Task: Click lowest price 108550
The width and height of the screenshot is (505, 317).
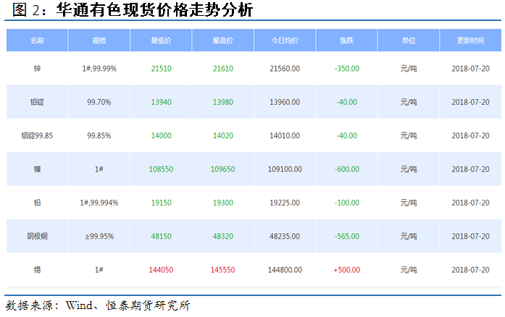Action: [x=161, y=169]
